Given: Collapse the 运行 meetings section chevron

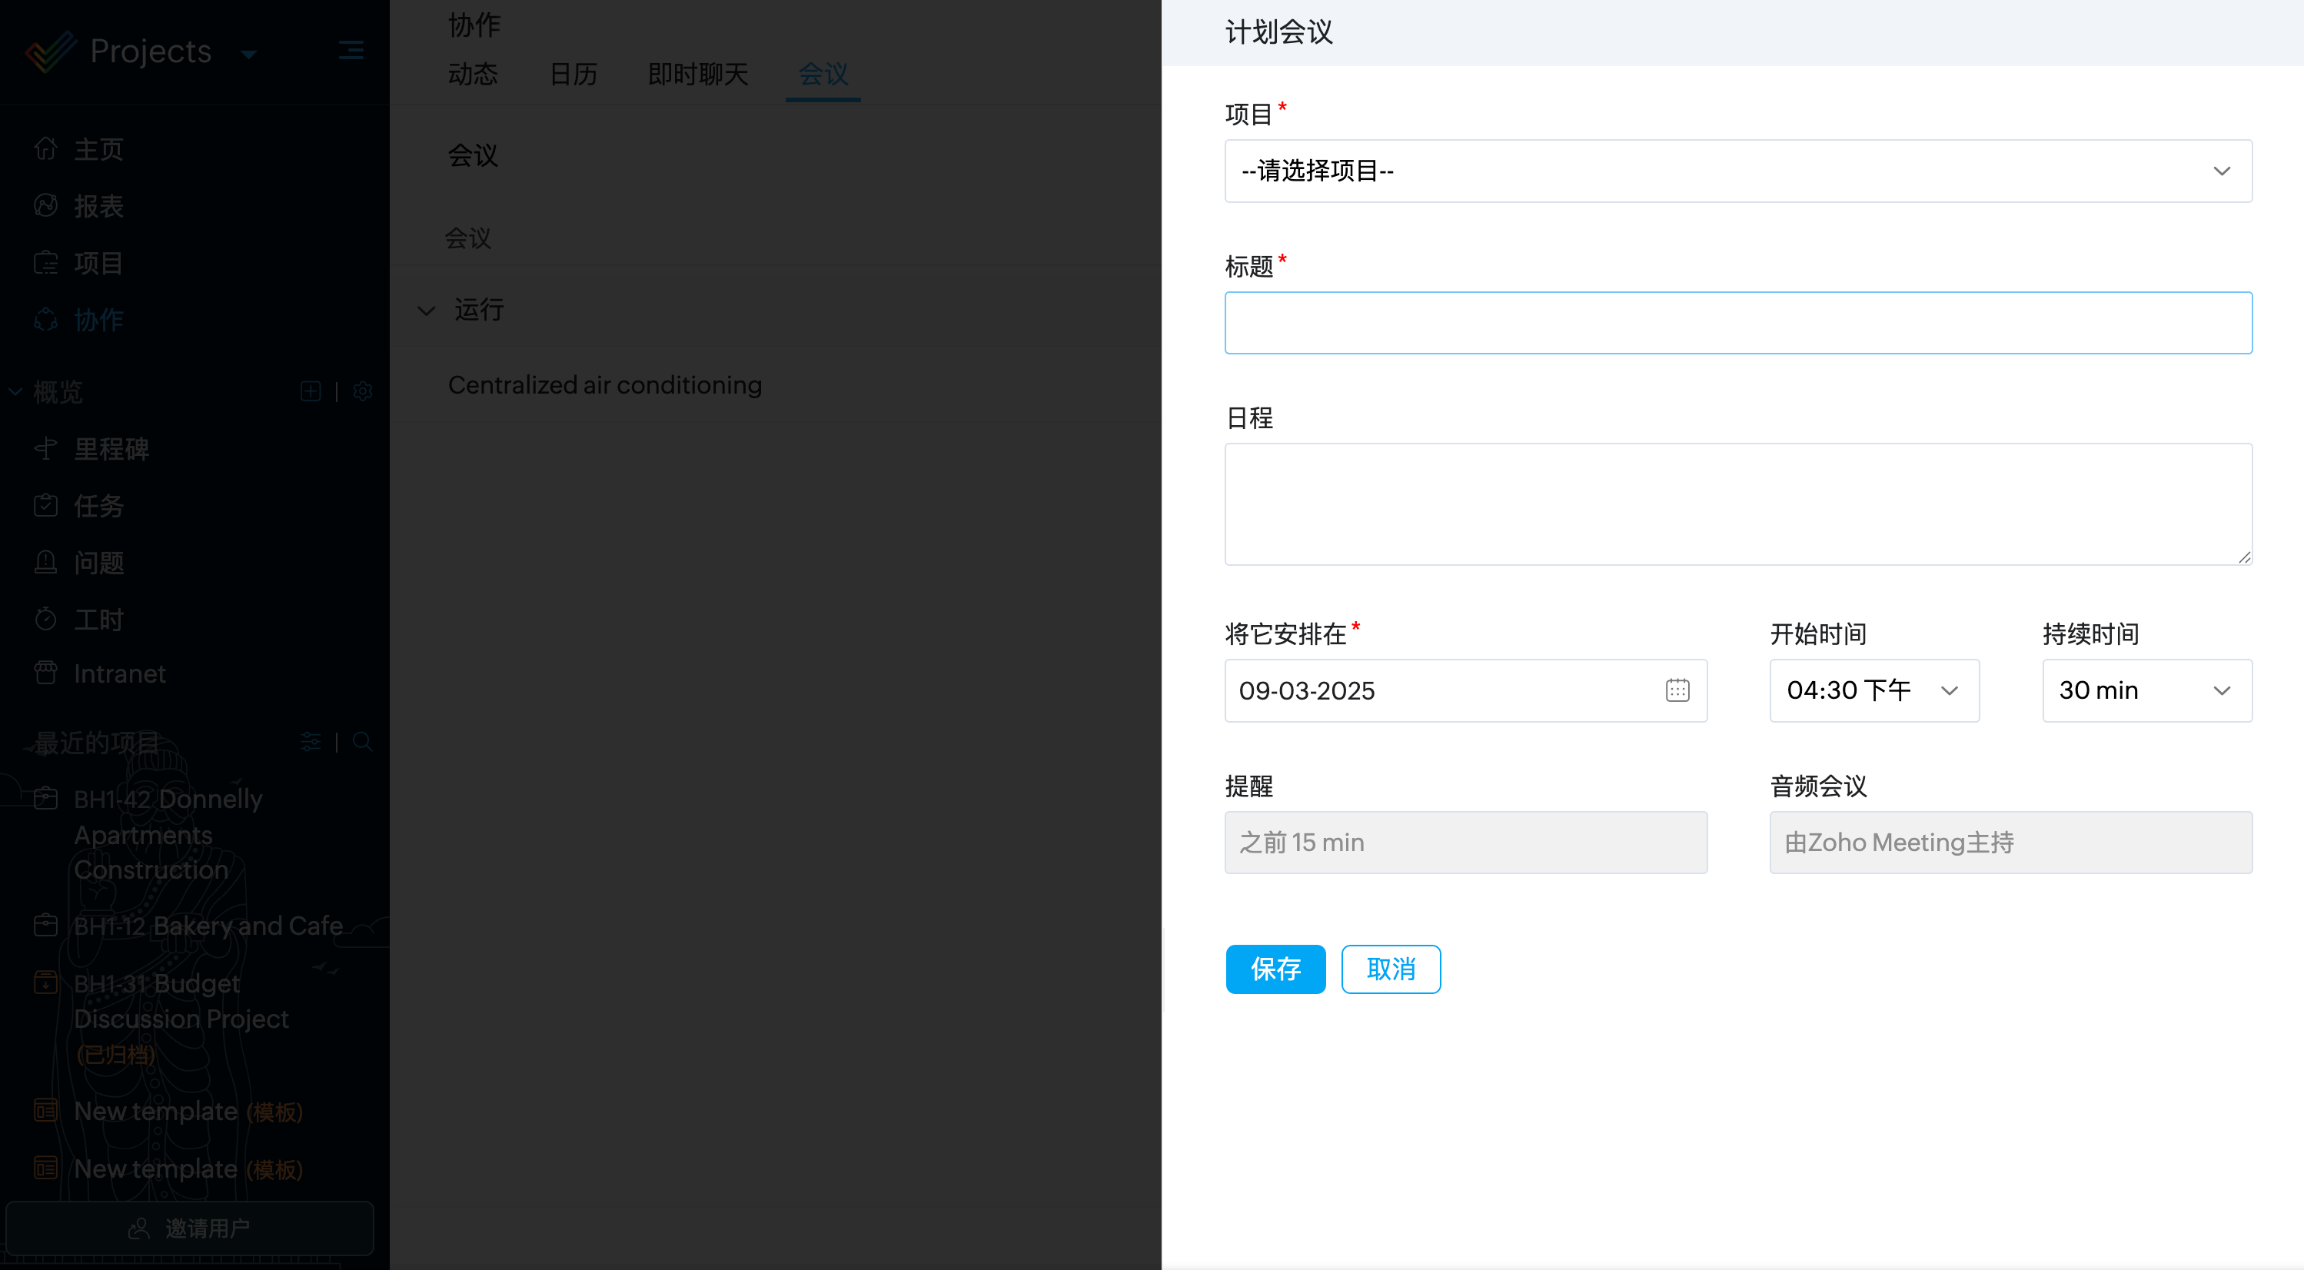Looking at the screenshot, I should tap(427, 311).
